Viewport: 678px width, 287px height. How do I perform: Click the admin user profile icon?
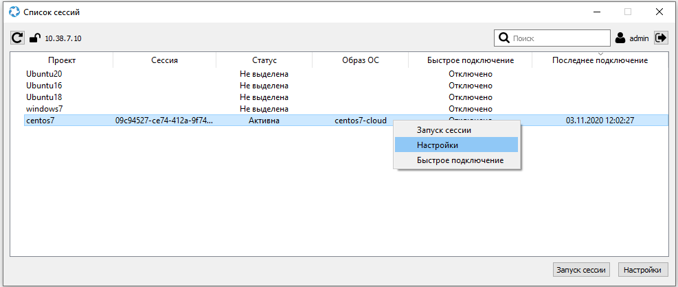coord(620,38)
